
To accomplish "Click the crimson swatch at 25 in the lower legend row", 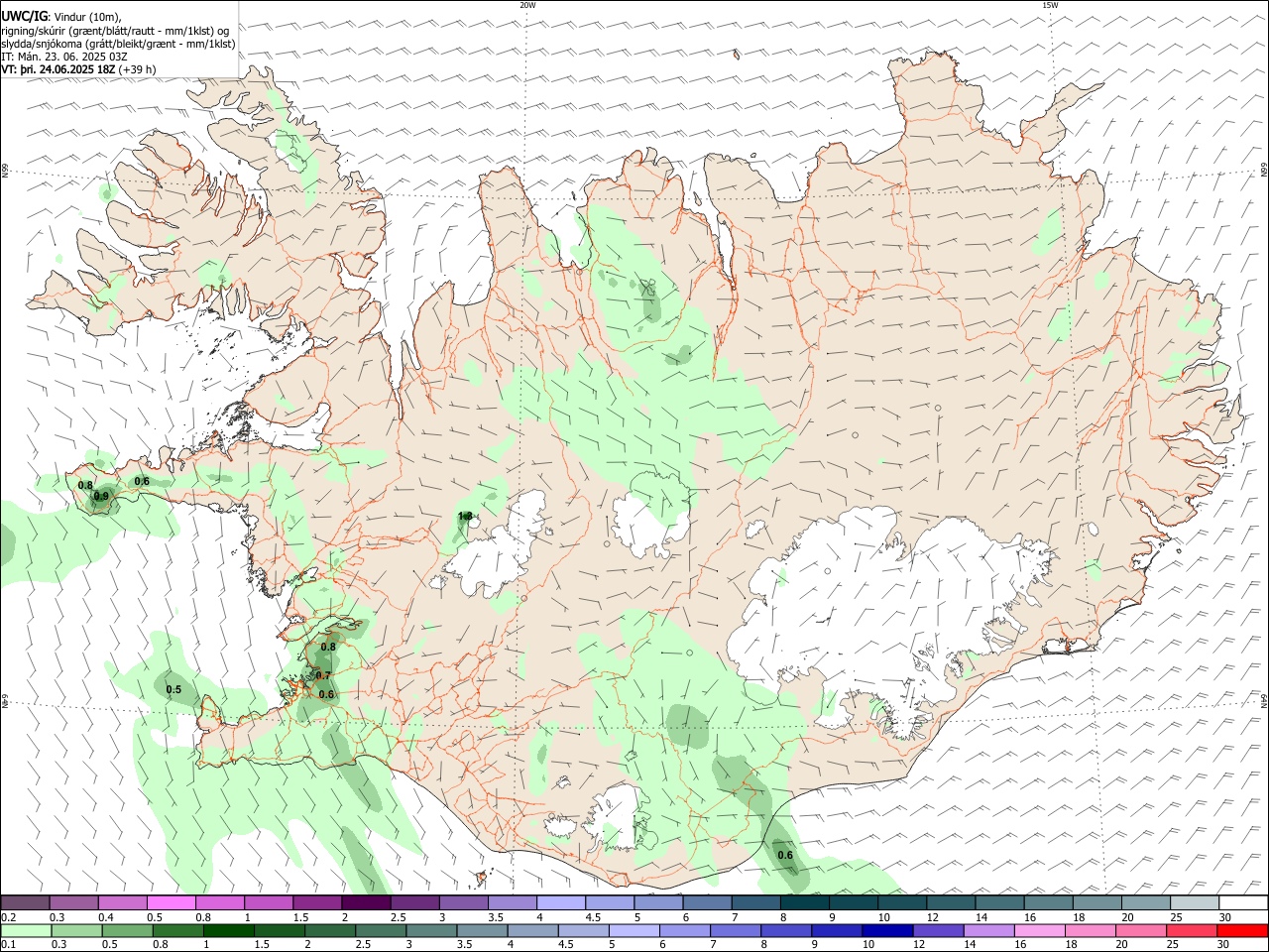I will [x=1192, y=930].
